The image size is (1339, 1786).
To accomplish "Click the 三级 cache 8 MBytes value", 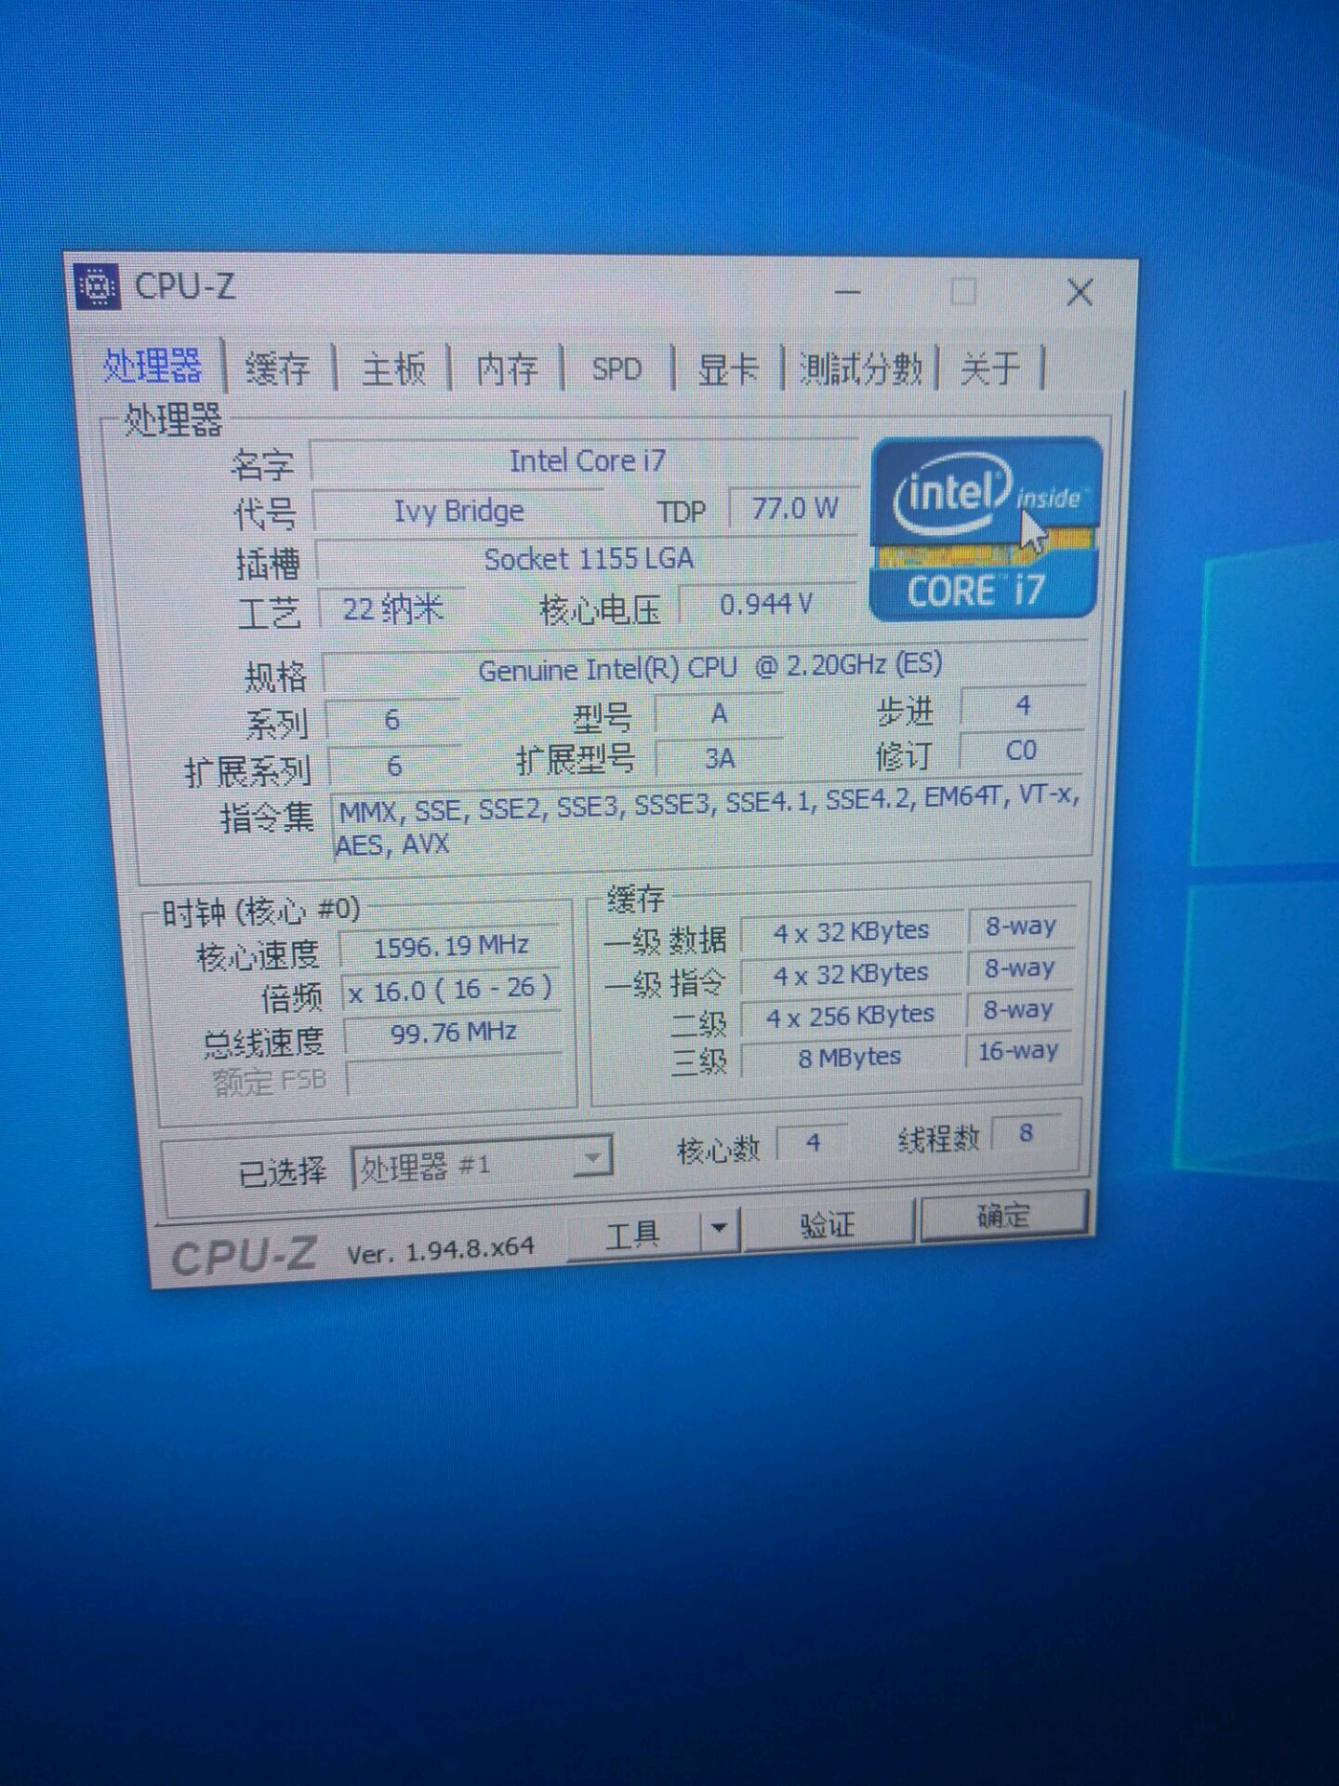I will click(x=850, y=1057).
